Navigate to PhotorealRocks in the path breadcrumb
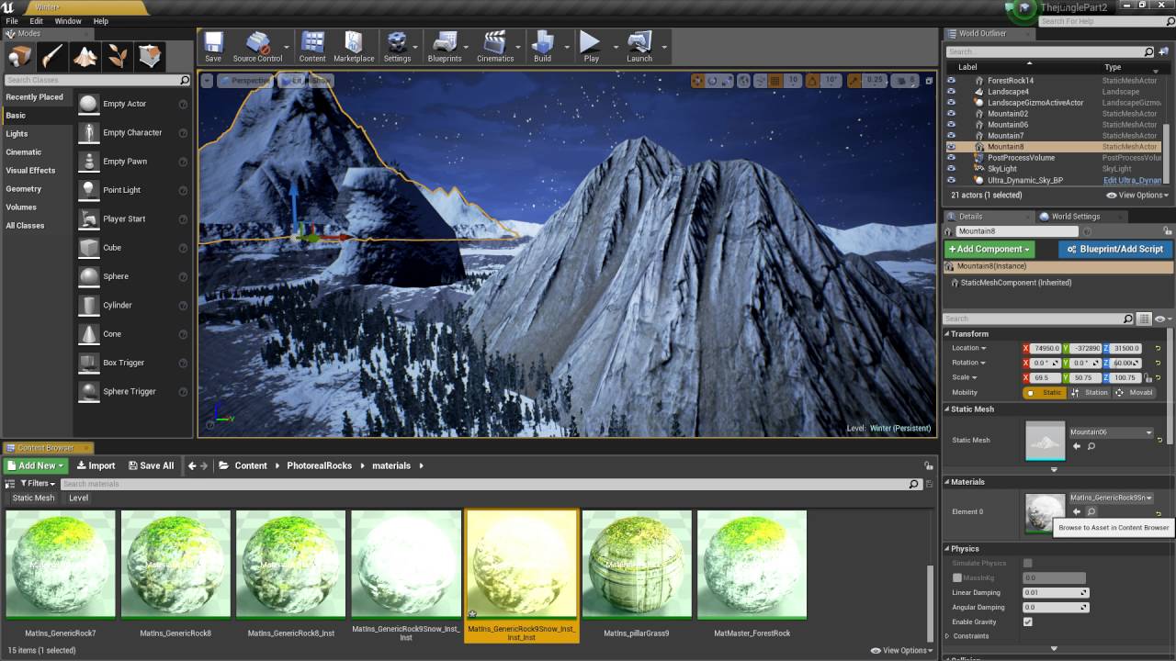The width and height of the screenshot is (1176, 661). point(319,465)
